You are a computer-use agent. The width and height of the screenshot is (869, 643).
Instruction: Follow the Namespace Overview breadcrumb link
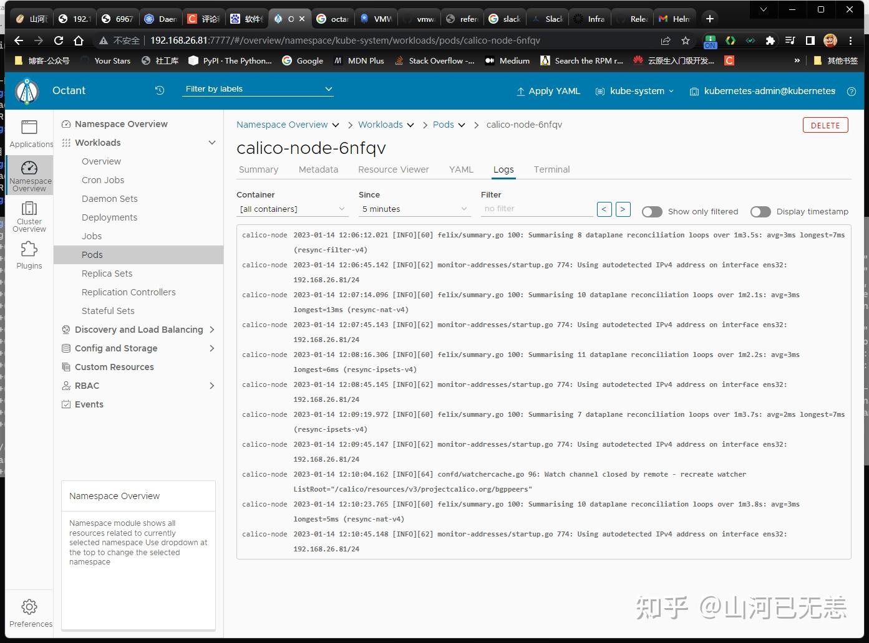click(x=282, y=125)
